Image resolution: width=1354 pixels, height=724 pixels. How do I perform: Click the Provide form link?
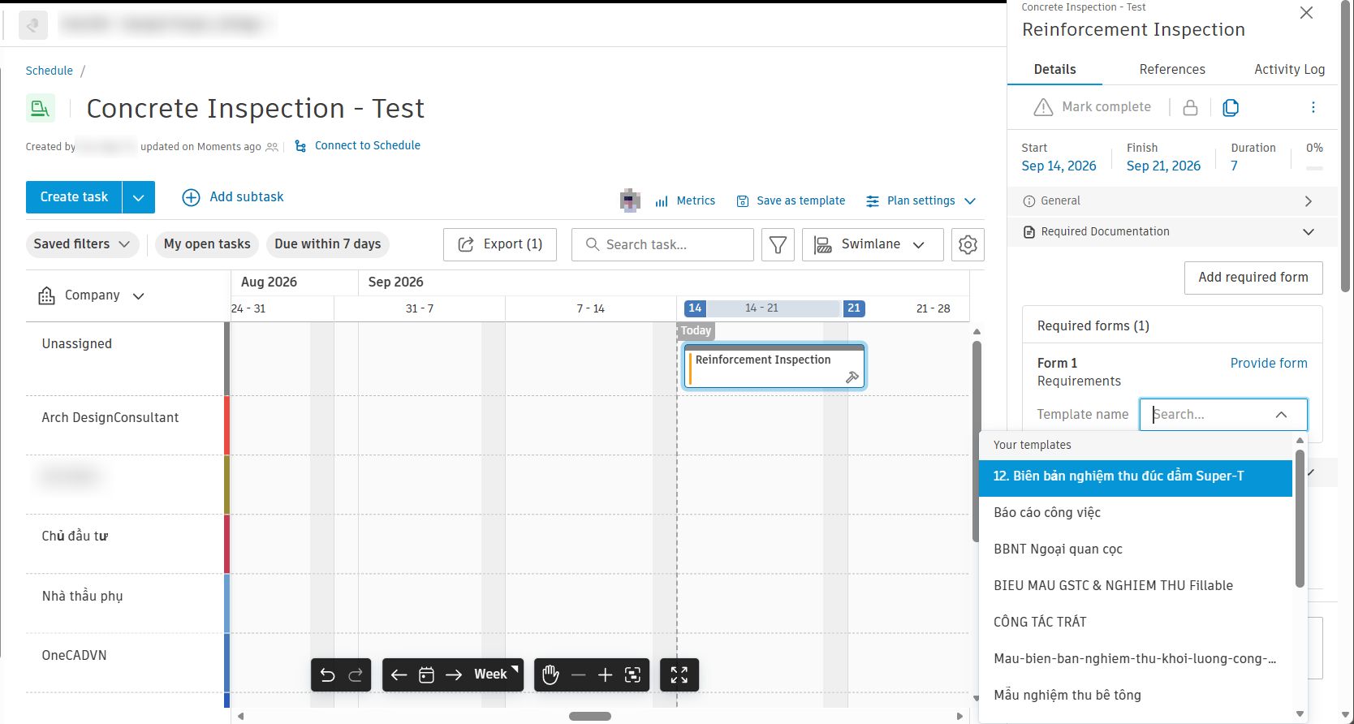click(x=1269, y=364)
